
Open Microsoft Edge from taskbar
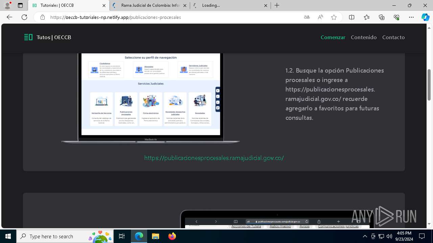pyautogui.click(x=139, y=237)
